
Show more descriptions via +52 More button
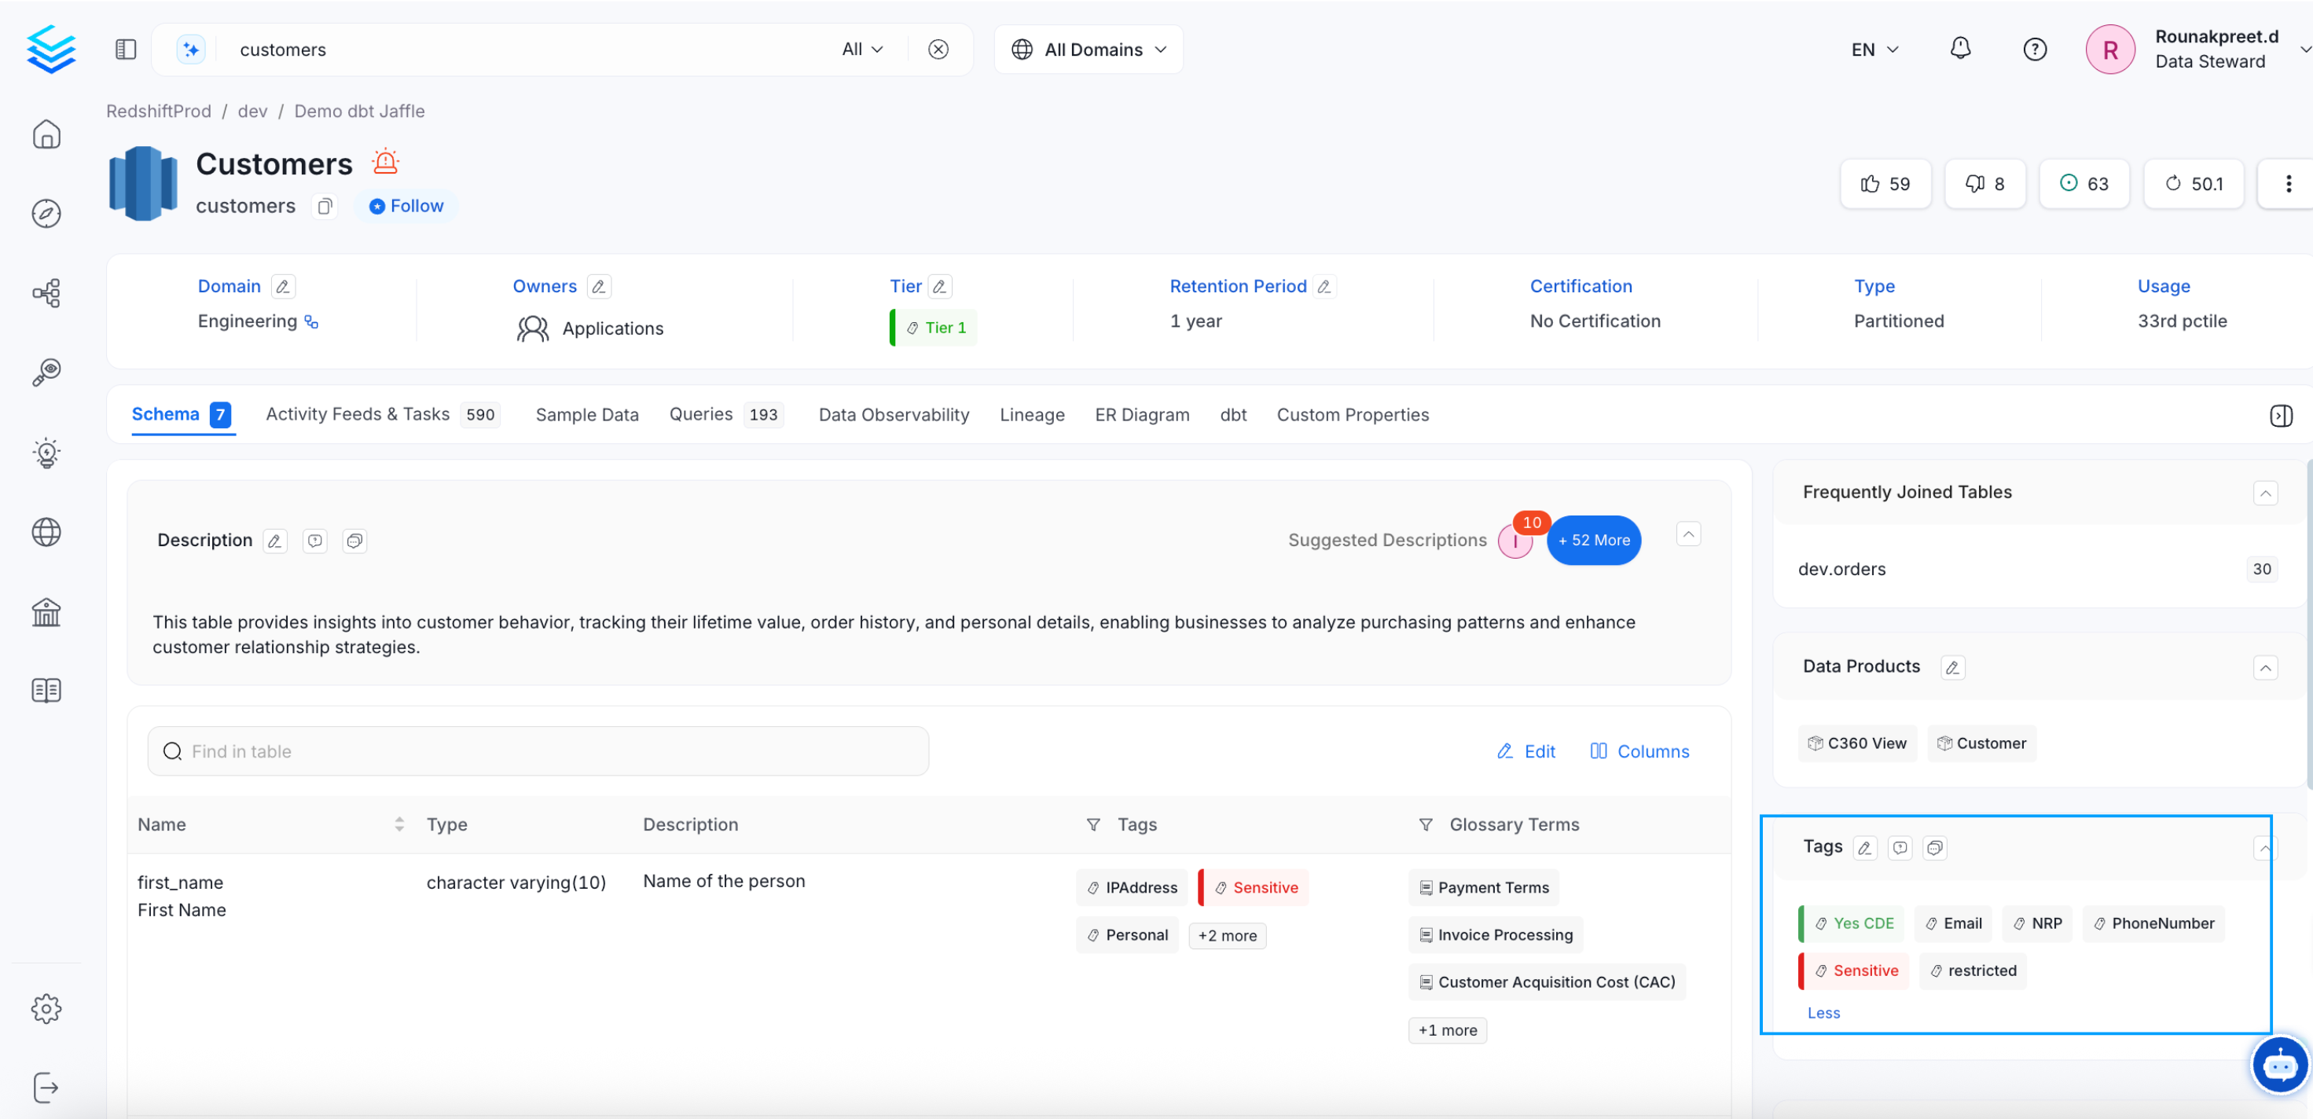click(1594, 540)
